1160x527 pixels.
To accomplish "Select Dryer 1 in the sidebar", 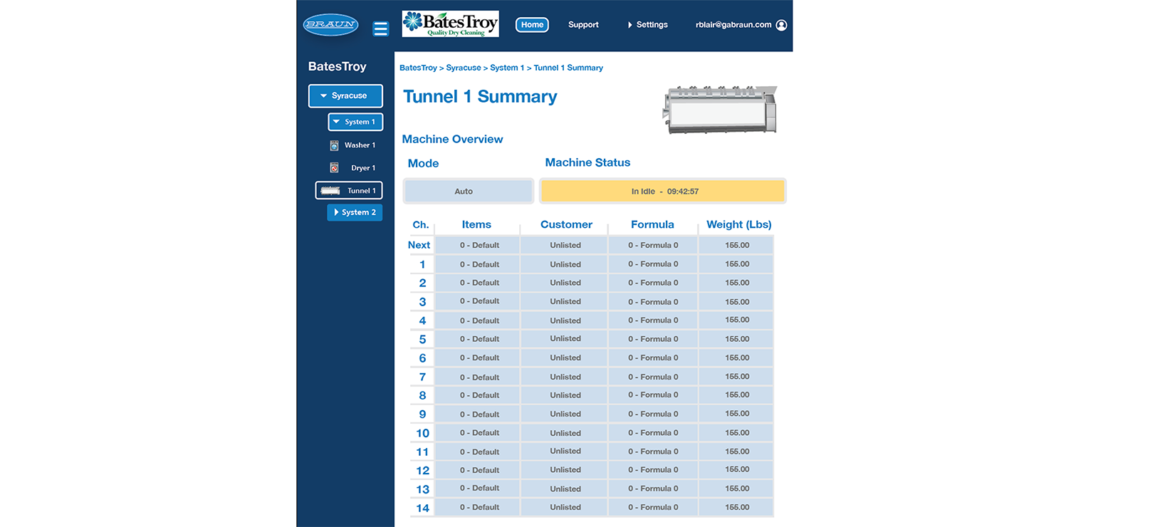I will pyautogui.click(x=363, y=168).
